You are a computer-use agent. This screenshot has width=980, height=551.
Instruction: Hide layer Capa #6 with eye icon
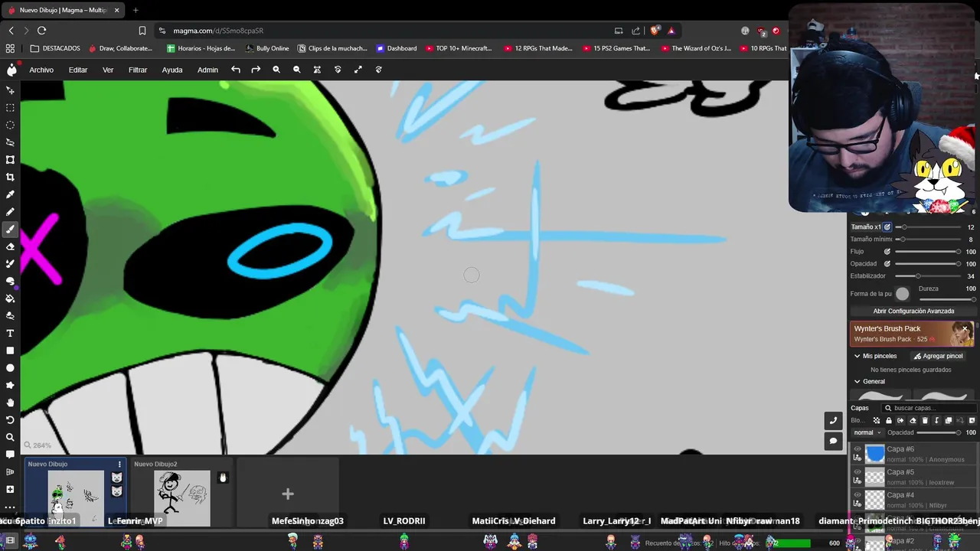pos(857,449)
